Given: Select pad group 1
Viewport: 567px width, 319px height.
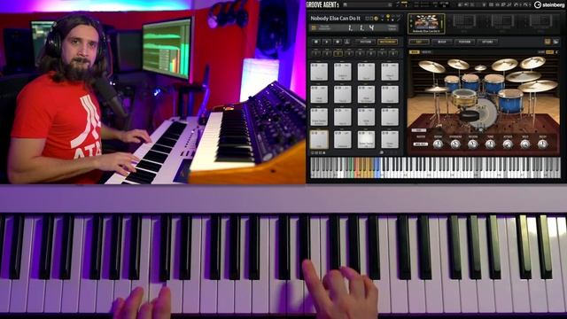Looking at the screenshot, I should click(315, 53).
